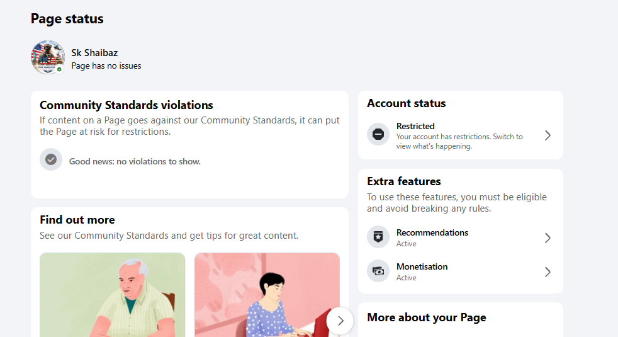Click the Monetisation money icon
The width and height of the screenshot is (618, 337).
click(x=378, y=271)
